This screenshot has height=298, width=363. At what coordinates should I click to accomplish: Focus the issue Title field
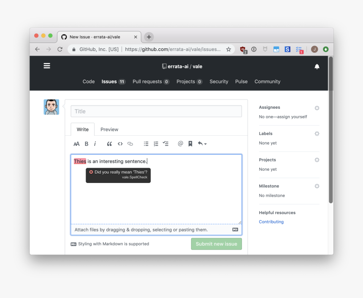click(156, 111)
